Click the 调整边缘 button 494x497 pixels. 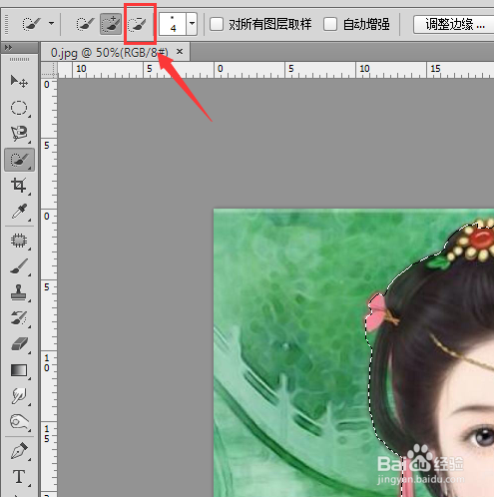[454, 24]
